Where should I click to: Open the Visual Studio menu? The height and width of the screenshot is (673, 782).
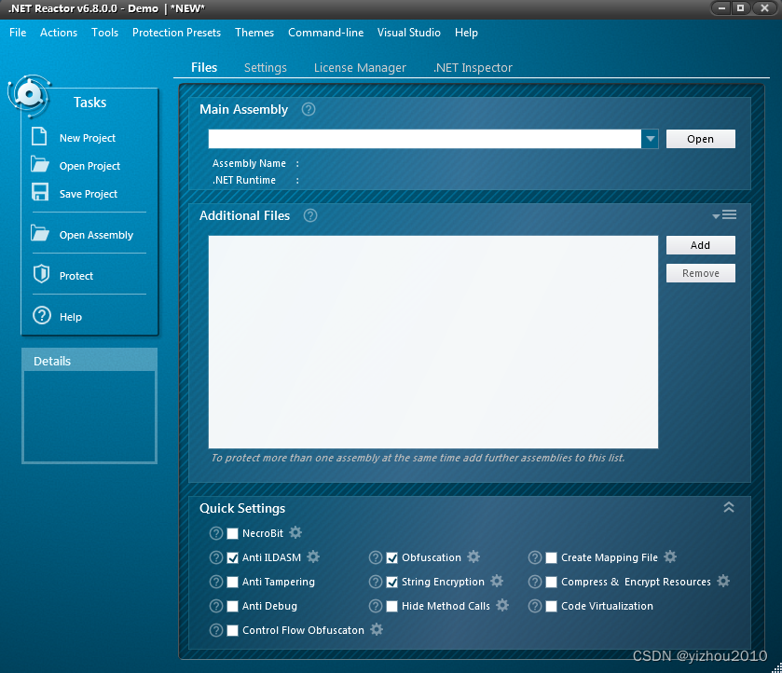pyautogui.click(x=409, y=33)
